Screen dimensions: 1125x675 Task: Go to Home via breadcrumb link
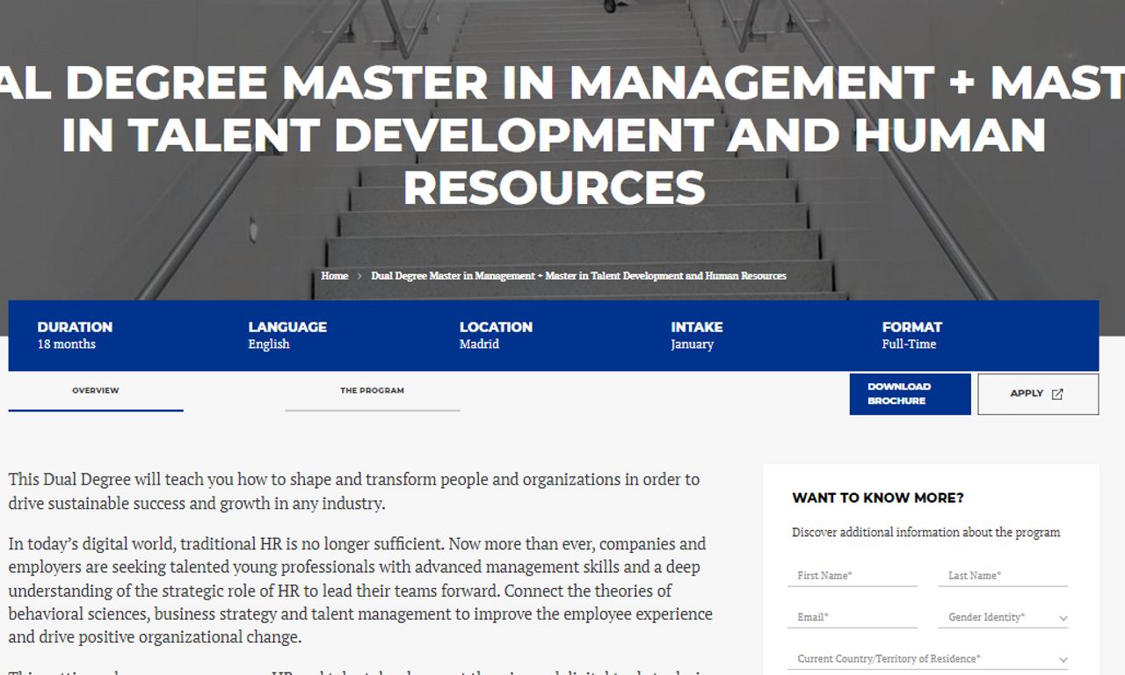pos(334,276)
